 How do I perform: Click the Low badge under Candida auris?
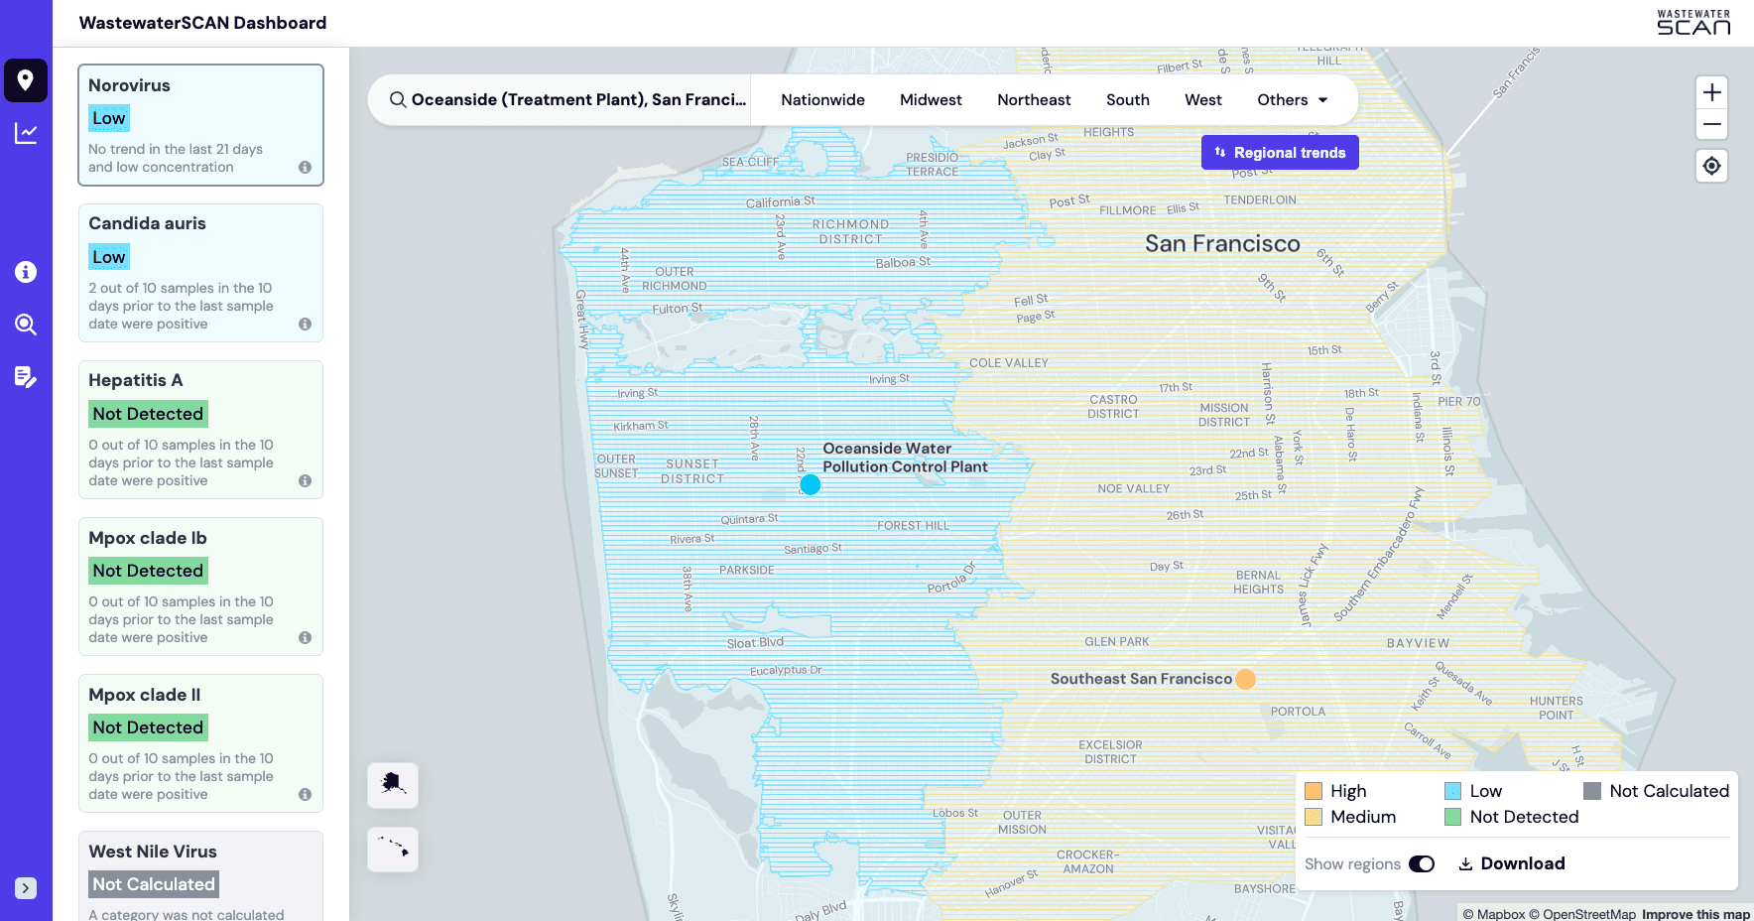(109, 257)
